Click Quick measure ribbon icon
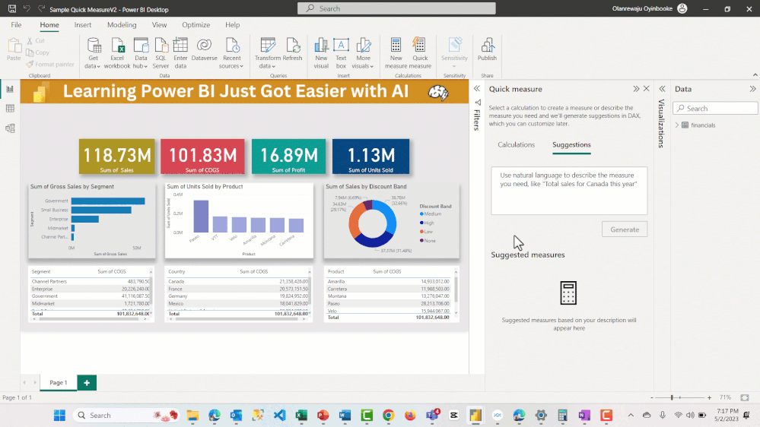Image resolution: width=760 pixels, height=427 pixels. [x=420, y=46]
